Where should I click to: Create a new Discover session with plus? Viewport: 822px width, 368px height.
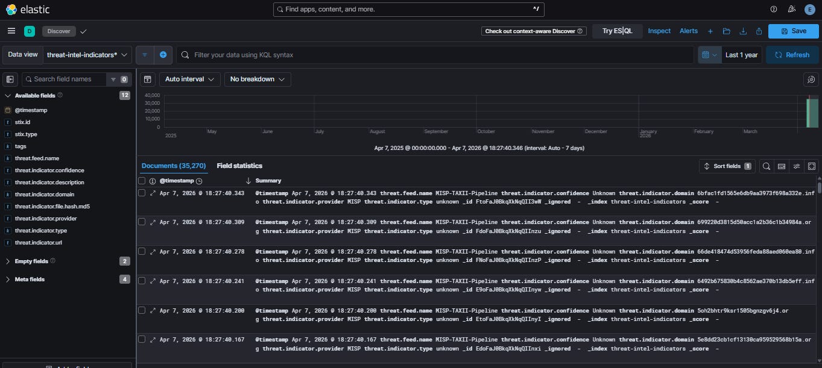click(710, 31)
